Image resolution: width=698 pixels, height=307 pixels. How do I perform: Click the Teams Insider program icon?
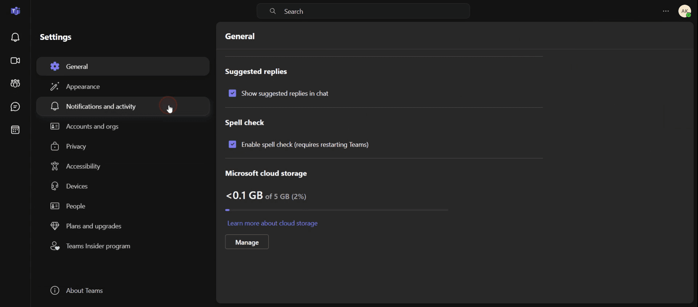[x=55, y=246]
